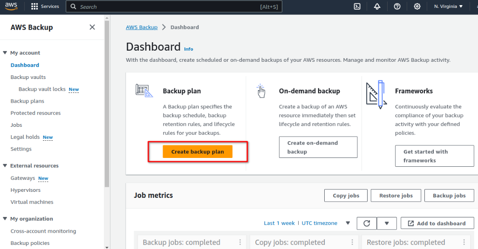
Task: Open the time range dropdown beside UTC timezone
Action: coord(348,223)
